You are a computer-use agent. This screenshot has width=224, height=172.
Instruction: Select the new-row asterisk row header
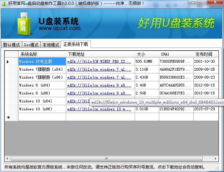[x=11, y=117]
